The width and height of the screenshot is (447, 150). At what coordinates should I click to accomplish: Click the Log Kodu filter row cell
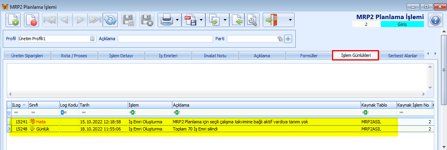[69, 112]
